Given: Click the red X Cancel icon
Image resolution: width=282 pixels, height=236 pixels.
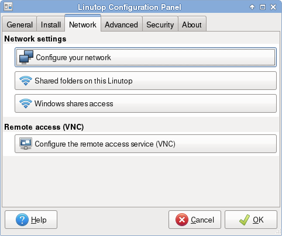Looking at the screenshot, I should [x=182, y=220].
